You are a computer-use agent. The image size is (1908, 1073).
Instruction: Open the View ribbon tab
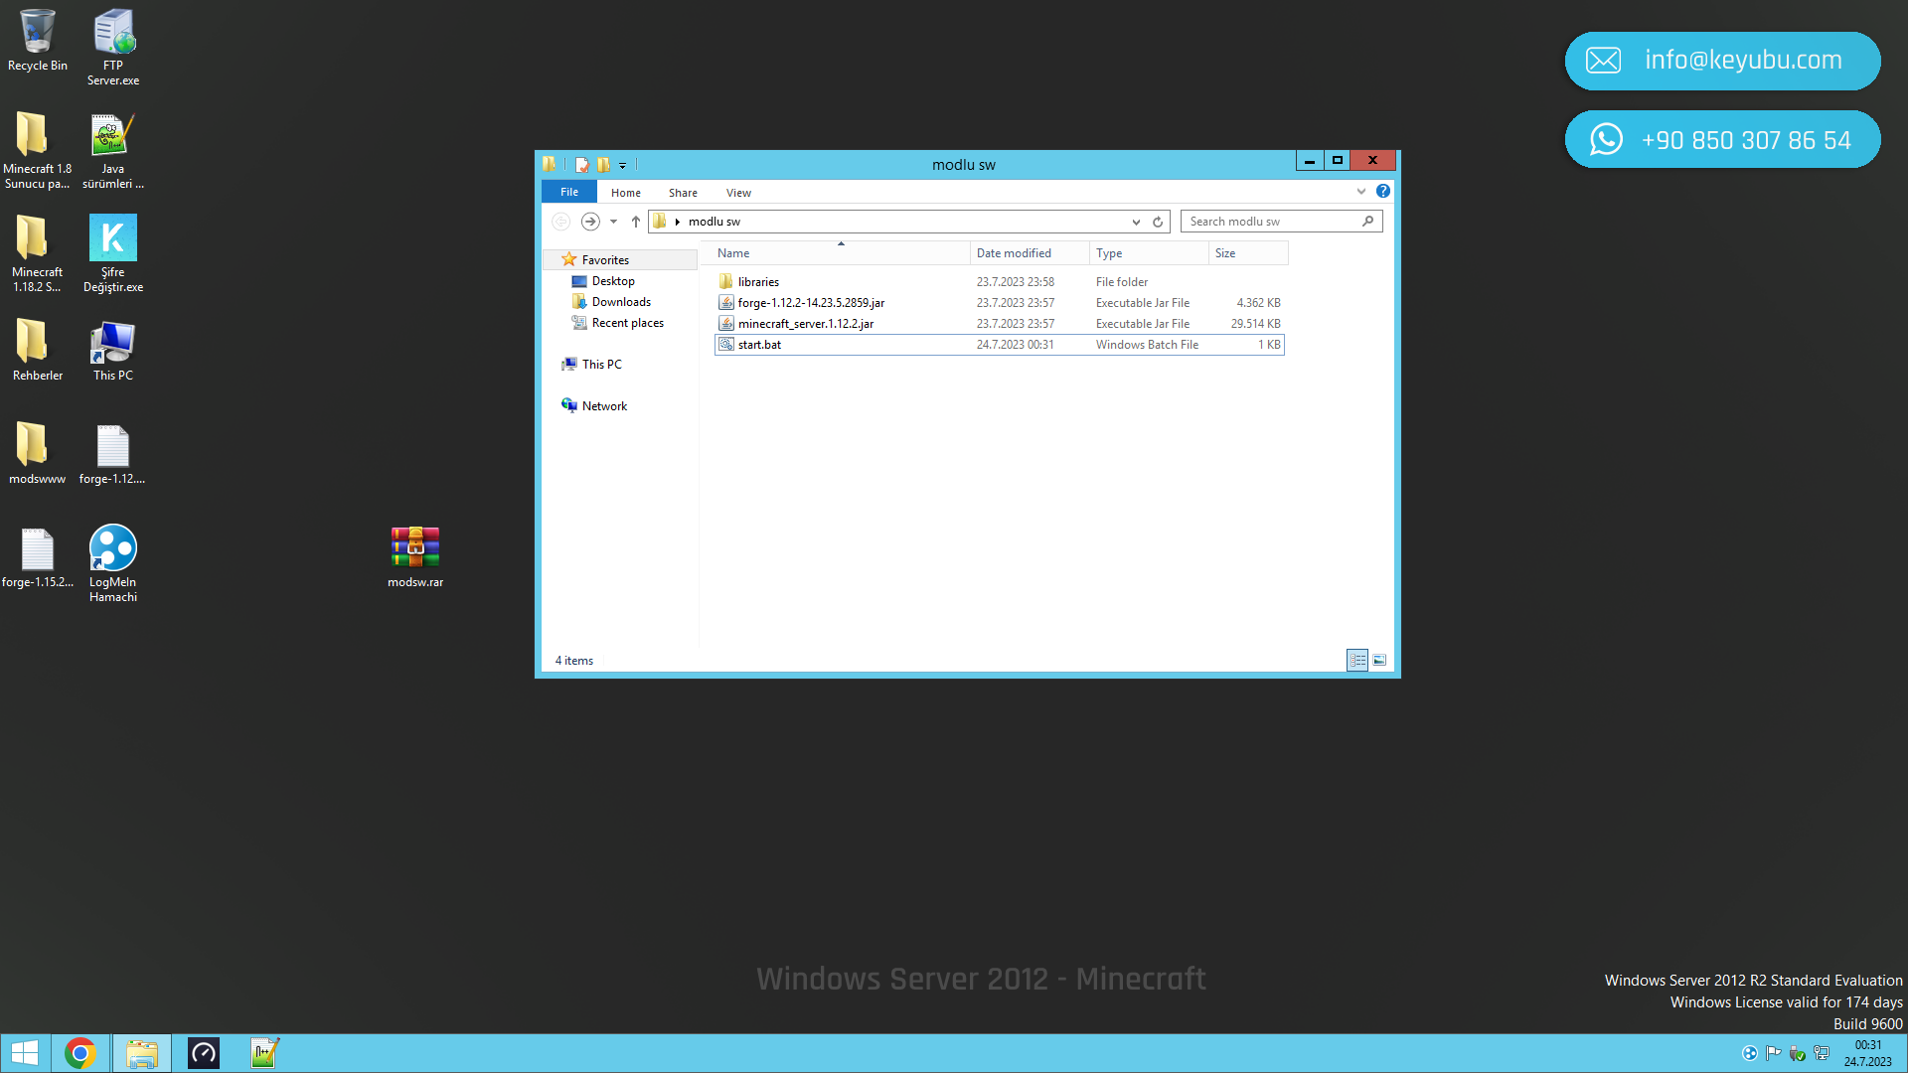click(738, 193)
